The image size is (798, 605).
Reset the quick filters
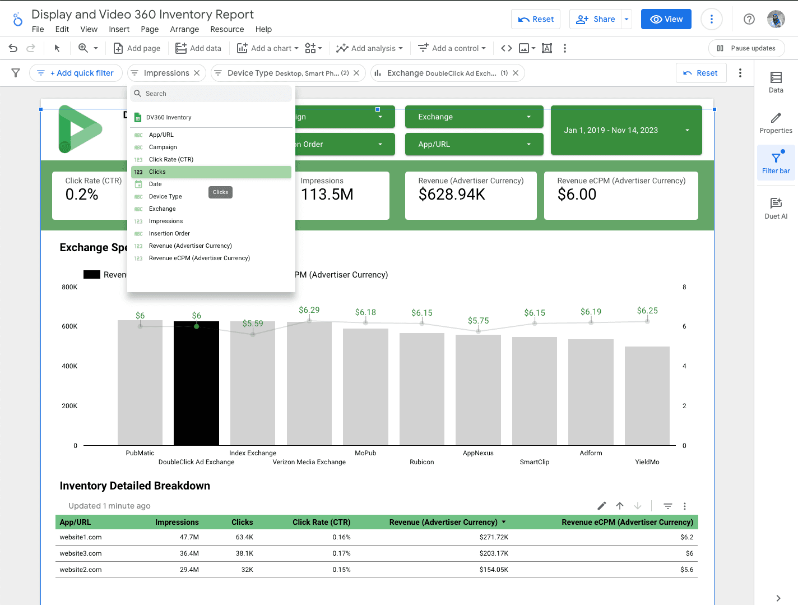pyautogui.click(x=700, y=73)
